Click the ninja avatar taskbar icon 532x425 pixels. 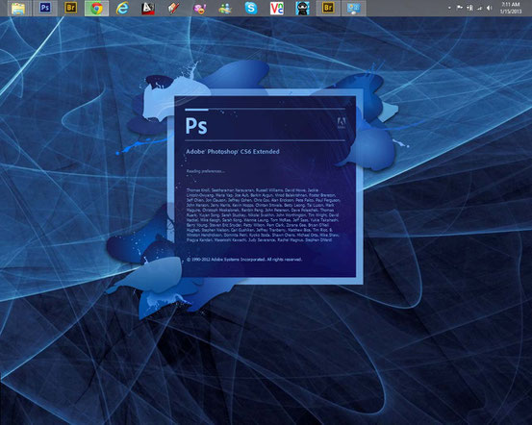point(302,8)
